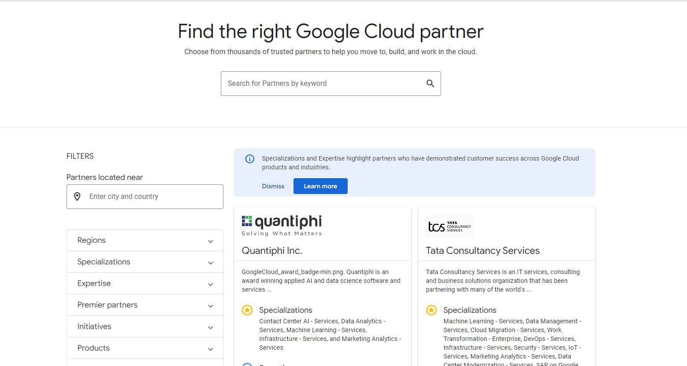Image resolution: width=687 pixels, height=366 pixels.
Task: Focus the Enter city and country field
Action: click(145, 197)
